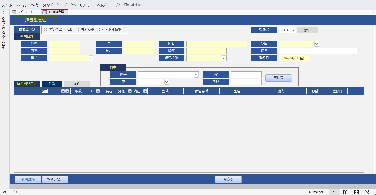Choose the 図番連動型 radio option
The width and height of the screenshot is (376, 195).
tap(101, 30)
